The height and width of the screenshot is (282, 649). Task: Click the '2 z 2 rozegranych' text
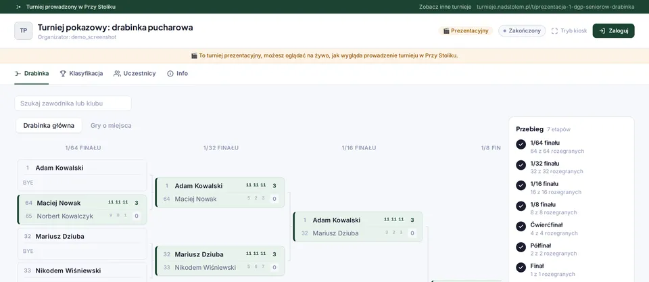coord(554,254)
